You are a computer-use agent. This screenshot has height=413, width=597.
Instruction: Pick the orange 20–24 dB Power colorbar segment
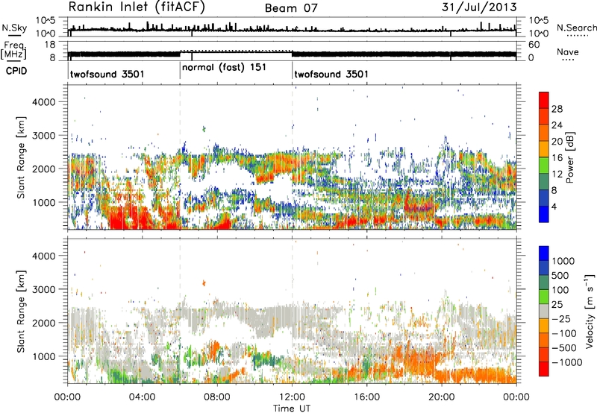pyautogui.click(x=544, y=133)
